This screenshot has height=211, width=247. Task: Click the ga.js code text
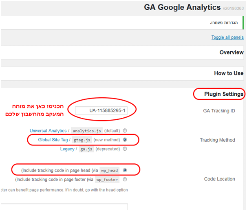pyautogui.click(x=86, y=149)
